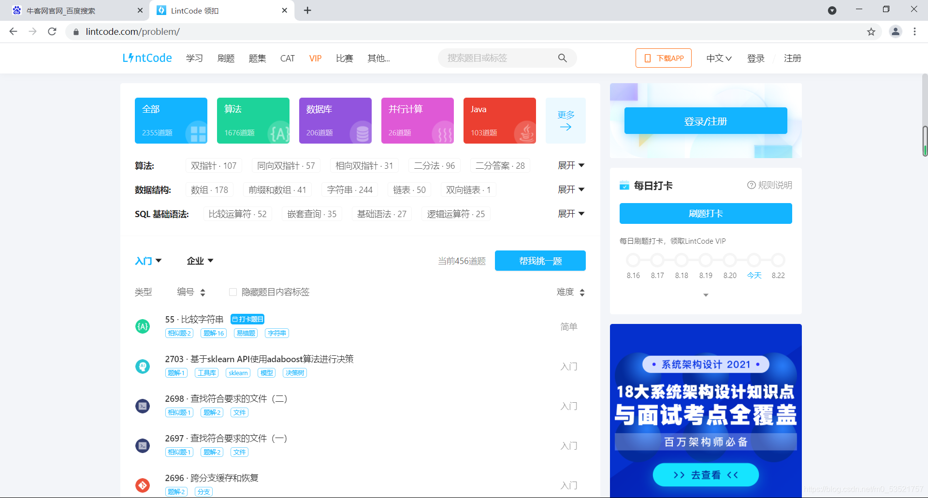
Task: Open the 比赛 menu
Action: click(345, 58)
